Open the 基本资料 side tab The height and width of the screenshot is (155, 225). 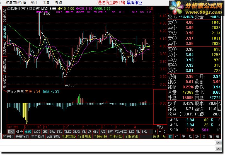click(x=4, y=49)
